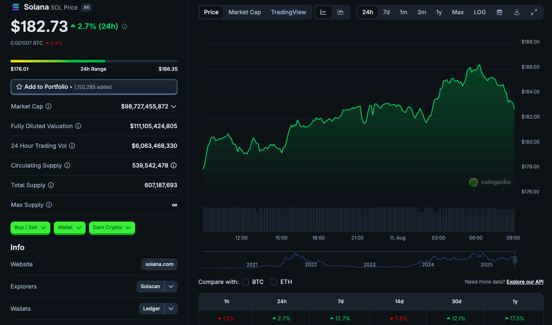552x325 pixels.
Task: Expand the Market Cap value chevron
Action: coord(174,106)
